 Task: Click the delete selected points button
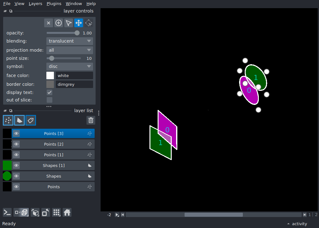click(x=49, y=23)
